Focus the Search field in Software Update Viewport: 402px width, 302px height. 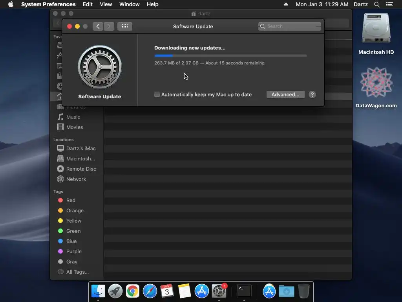point(289,26)
